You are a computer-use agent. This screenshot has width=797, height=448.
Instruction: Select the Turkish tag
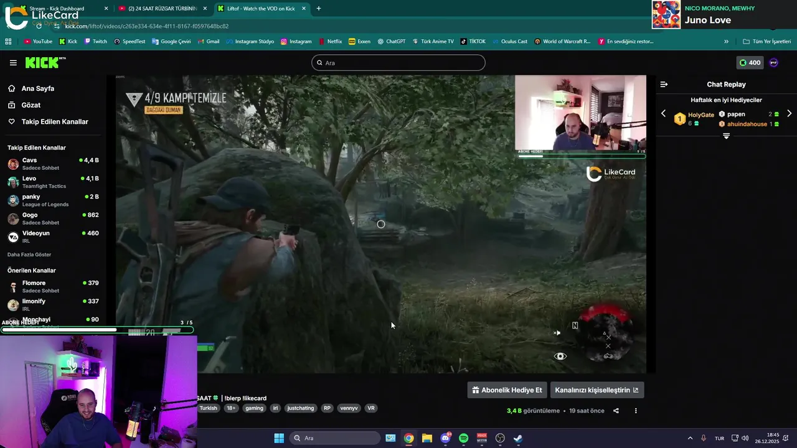click(209, 408)
